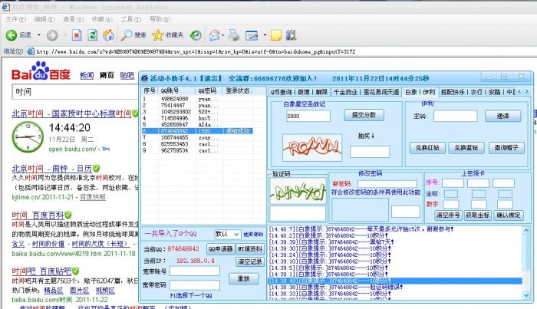
Task: Click the Stop page icon with red X
Action: click(77, 35)
